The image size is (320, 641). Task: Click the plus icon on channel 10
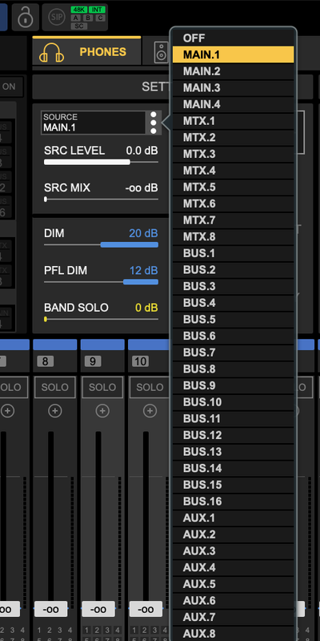[x=150, y=411]
